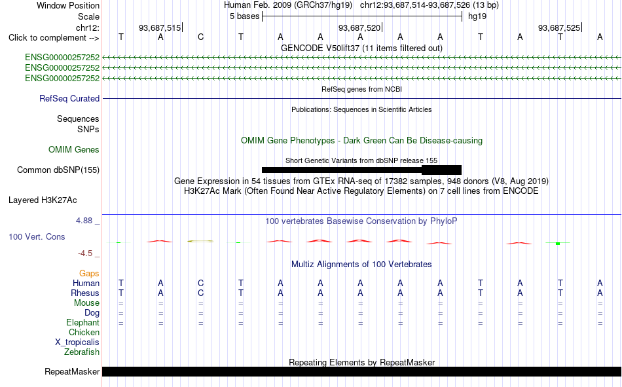
Task: Click the 93,687,520 coordinate marker
Action: tap(359, 28)
